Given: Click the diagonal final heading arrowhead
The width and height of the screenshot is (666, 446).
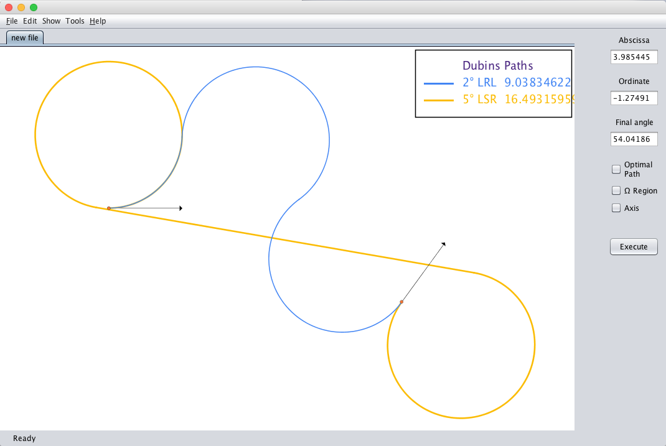Looking at the screenshot, I should 443,244.
